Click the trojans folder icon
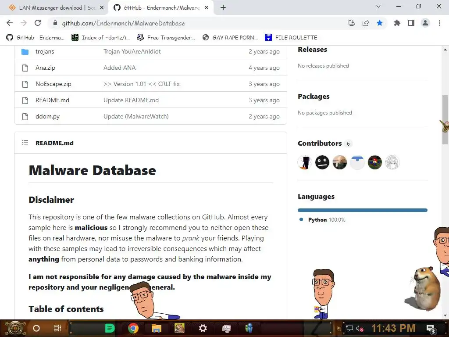The width and height of the screenshot is (449, 337). tap(25, 52)
